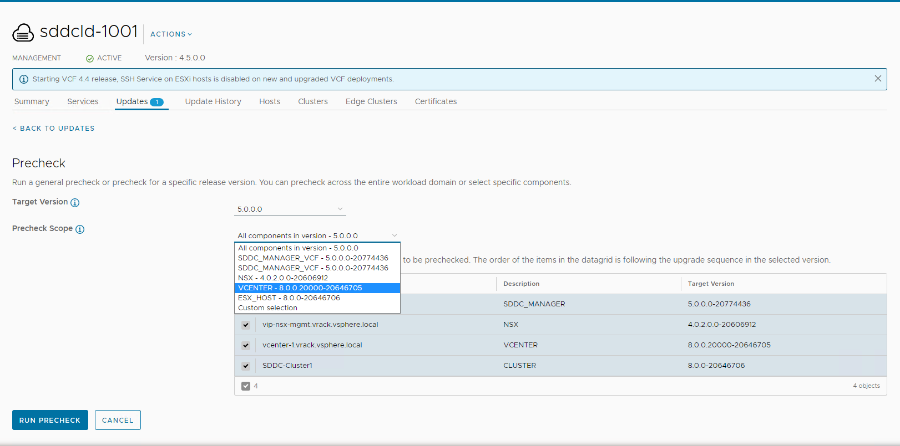The width and height of the screenshot is (900, 446).
Task: Click the Updates tab count badge
Action: click(x=157, y=102)
